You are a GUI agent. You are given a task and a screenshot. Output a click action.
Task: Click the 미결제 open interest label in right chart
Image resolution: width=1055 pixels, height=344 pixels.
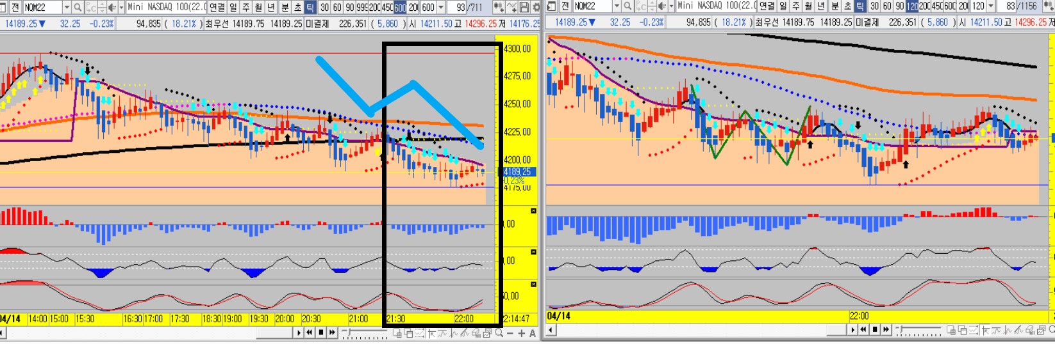[867, 22]
